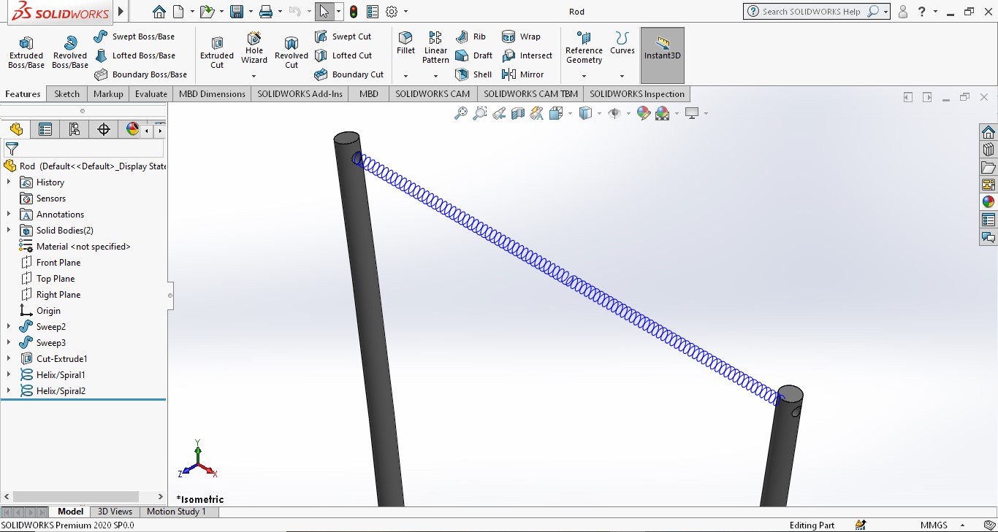998x532 pixels.
Task: Select the Shell feature
Action: 473,74
